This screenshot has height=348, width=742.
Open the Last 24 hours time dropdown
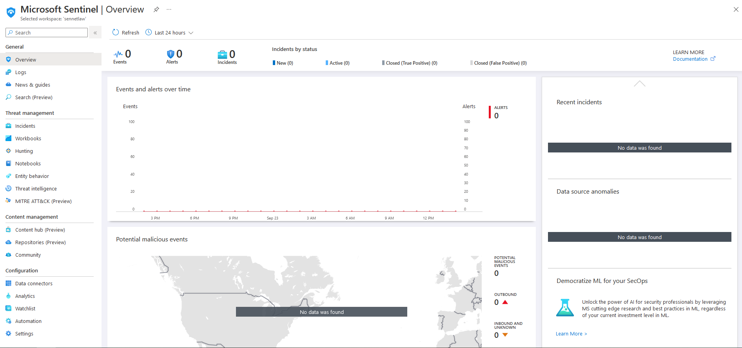pos(170,33)
